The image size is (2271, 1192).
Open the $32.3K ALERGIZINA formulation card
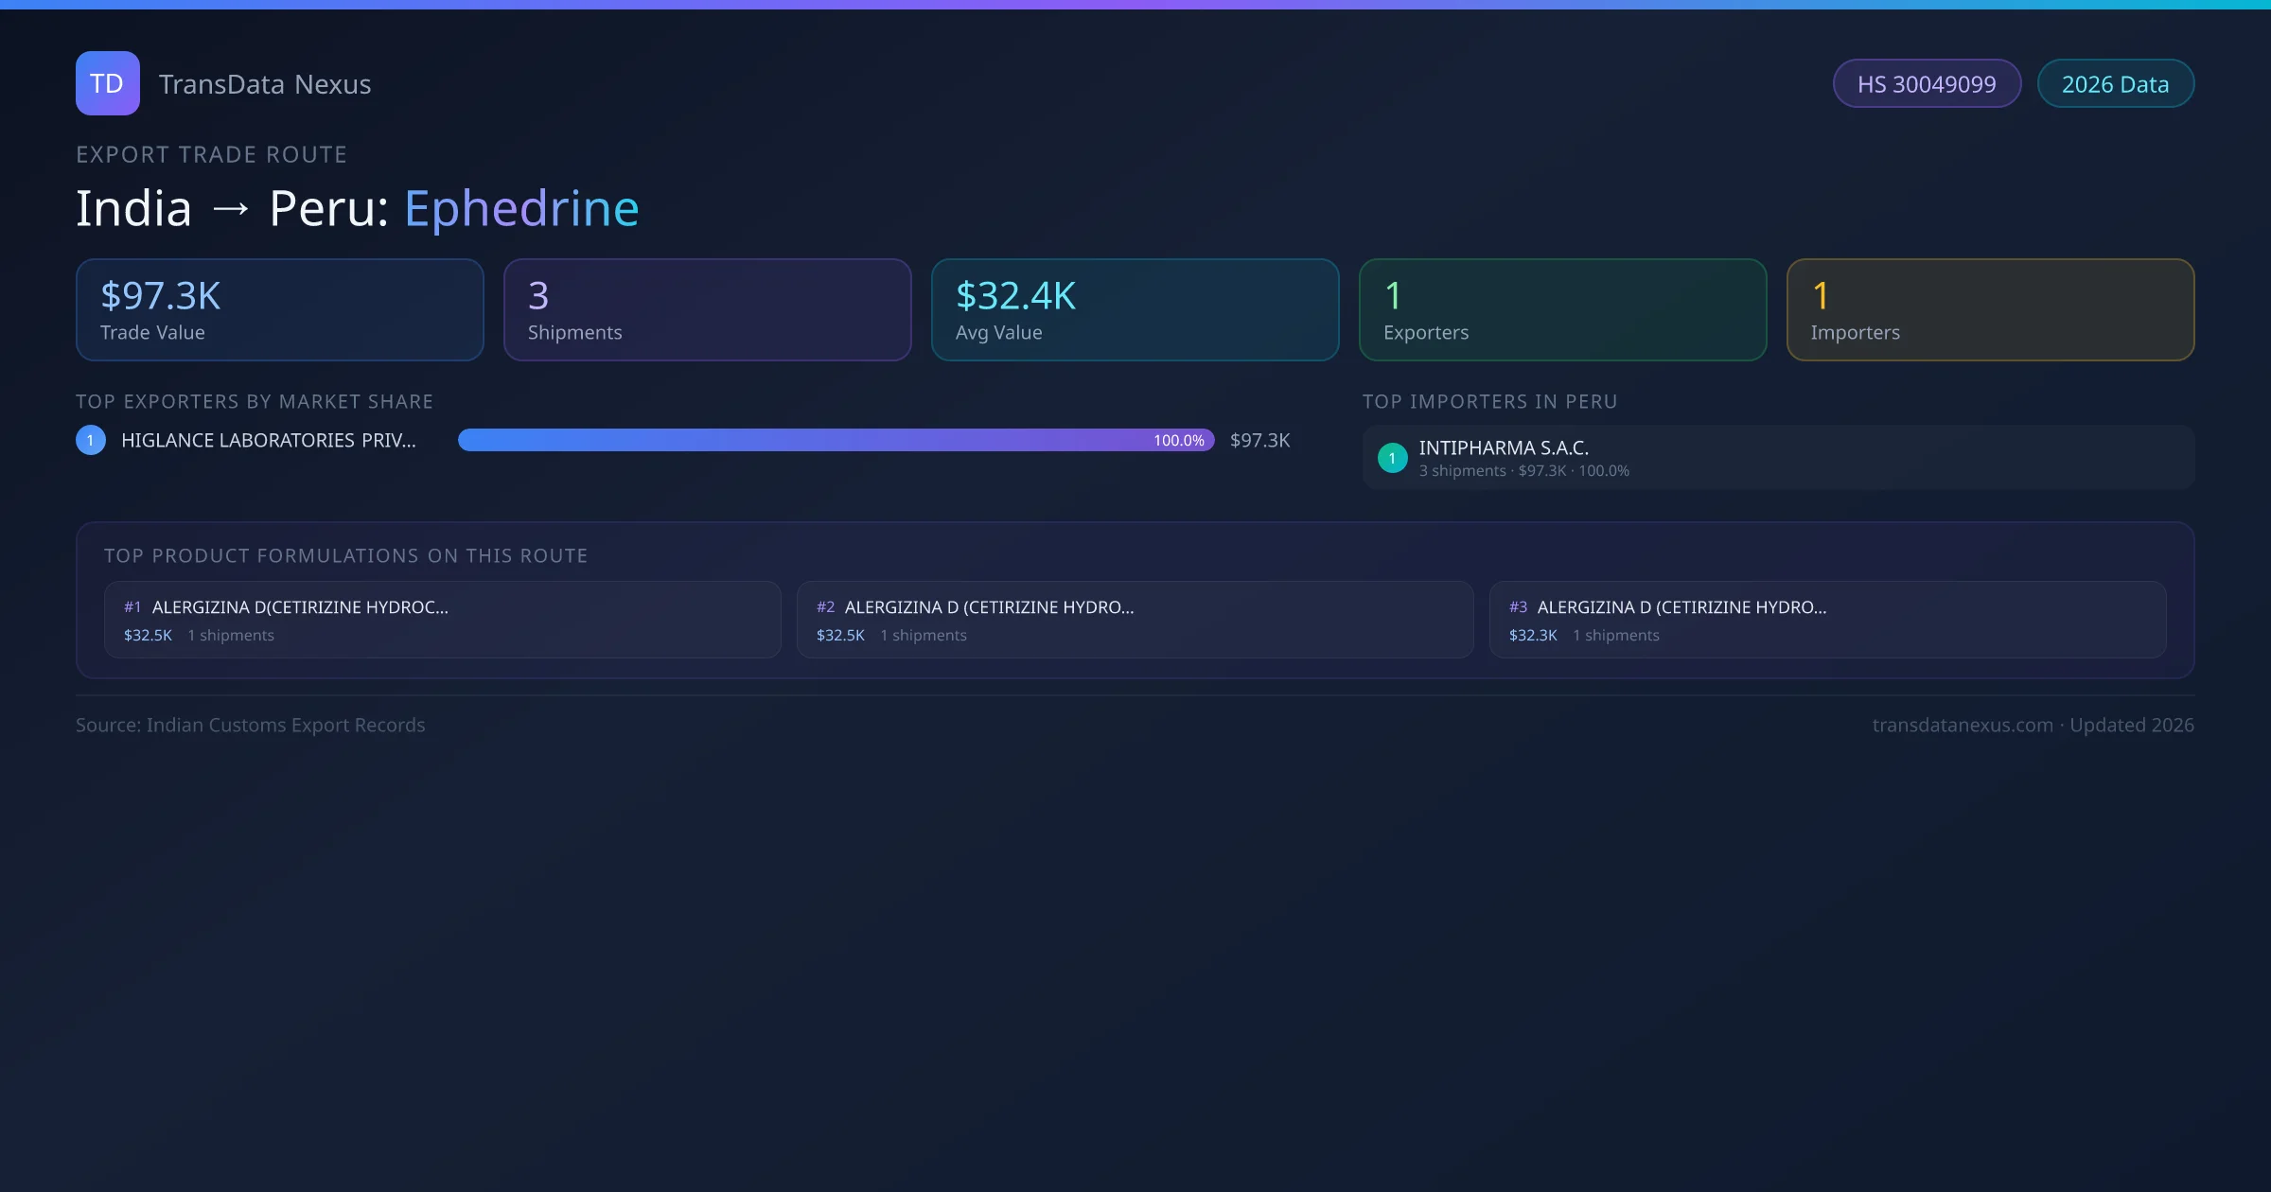(1828, 620)
